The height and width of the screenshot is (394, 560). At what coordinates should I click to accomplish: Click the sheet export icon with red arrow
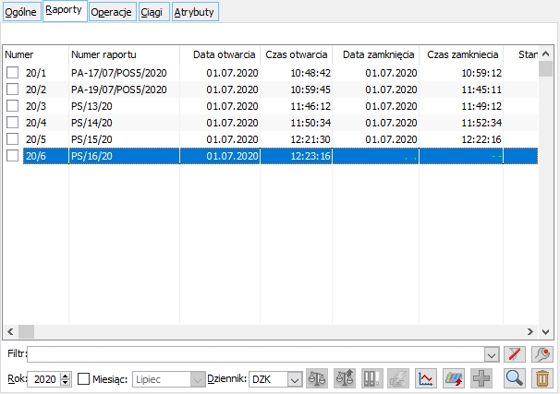click(x=454, y=378)
